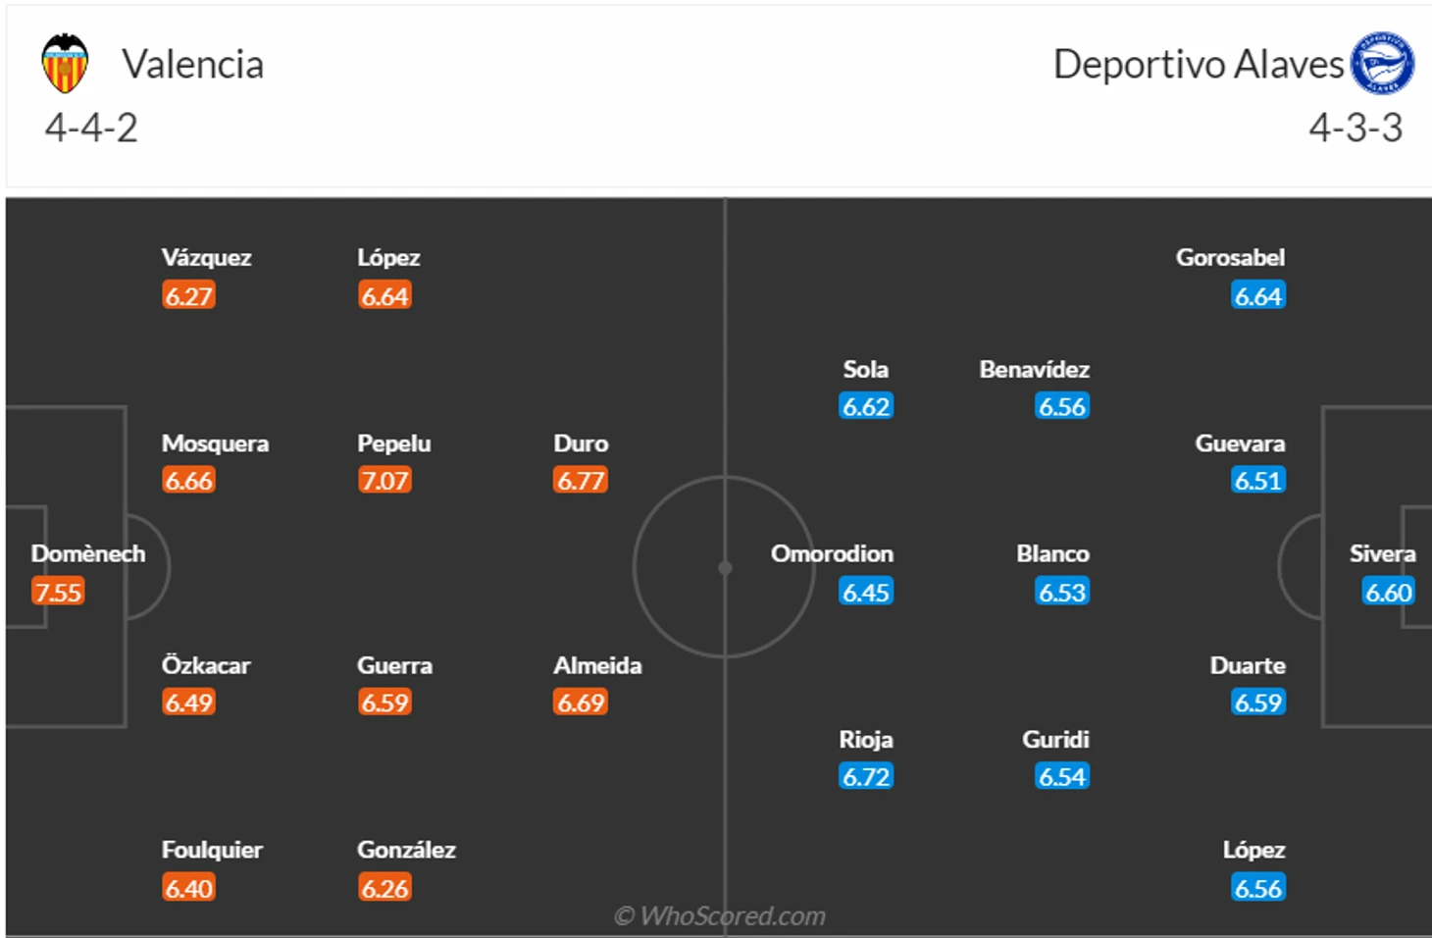Viewport: 1432px width, 938px height.
Task: Open the Valencia team name link
Action: pos(192,65)
